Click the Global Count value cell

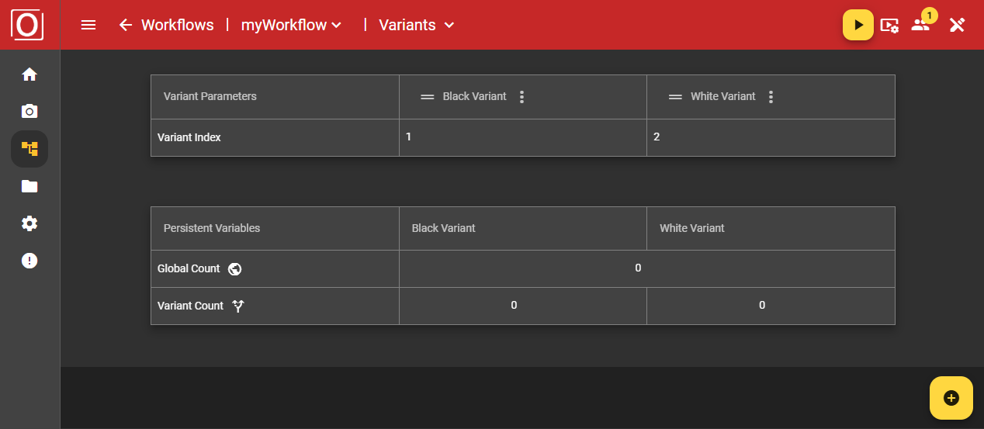(x=638, y=268)
